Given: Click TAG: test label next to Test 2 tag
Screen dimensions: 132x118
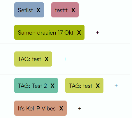Looking at the screenshot, I should pyautogui.click(x=80, y=86).
